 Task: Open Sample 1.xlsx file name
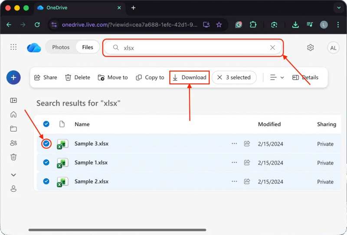pos(91,163)
